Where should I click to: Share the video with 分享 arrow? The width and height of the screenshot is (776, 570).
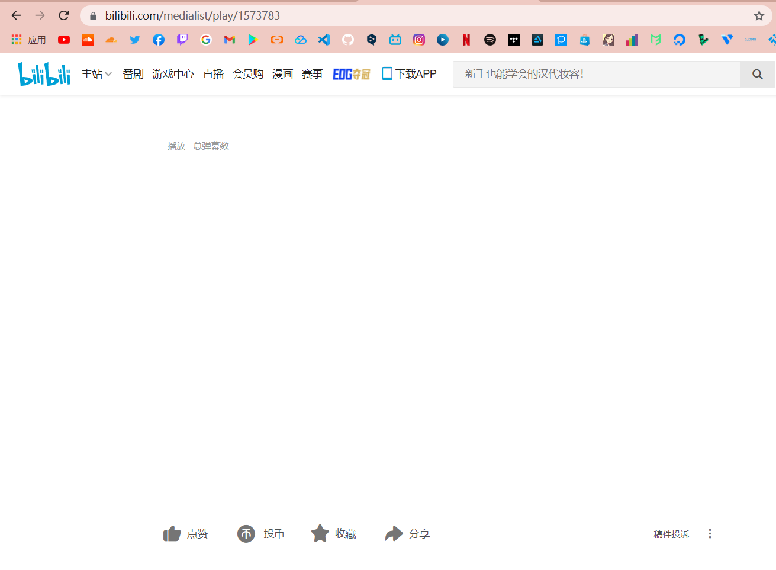coord(407,534)
